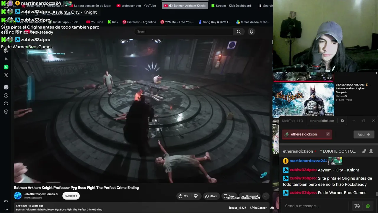Open browser settings gear in sidebar
Image resolution: width=378 pixels, height=213 pixels.
[x=6, y=112]
